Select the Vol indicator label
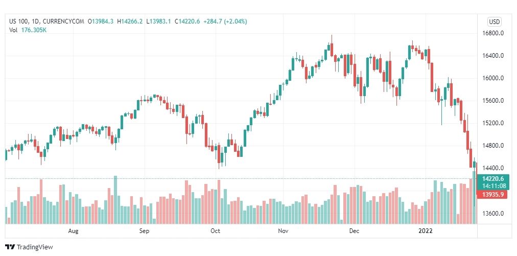Image resolution: width=517 pixels, height=256 pixels. (x=13, y=30)
